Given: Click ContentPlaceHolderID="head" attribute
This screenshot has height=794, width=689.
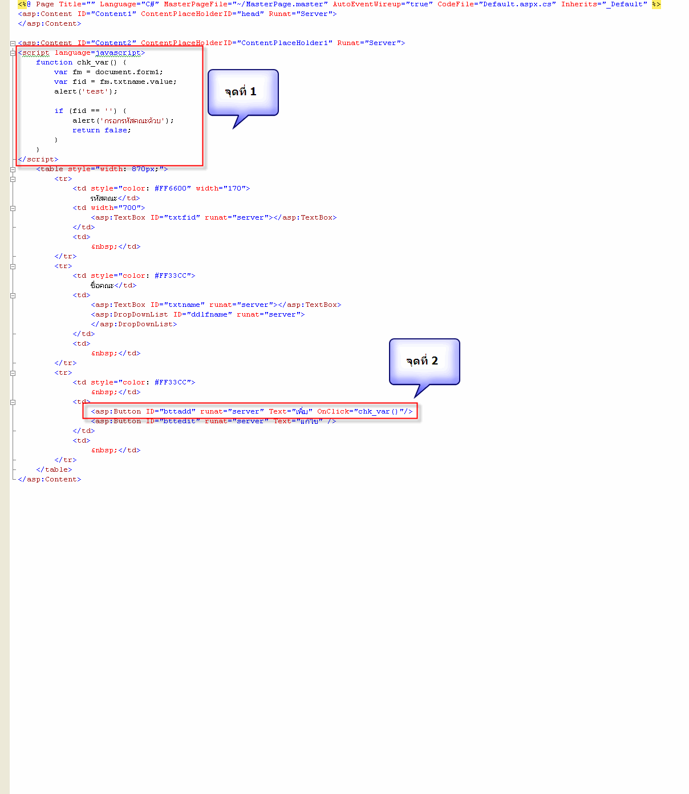Looking at the screenshot, I should coord(202,14).
